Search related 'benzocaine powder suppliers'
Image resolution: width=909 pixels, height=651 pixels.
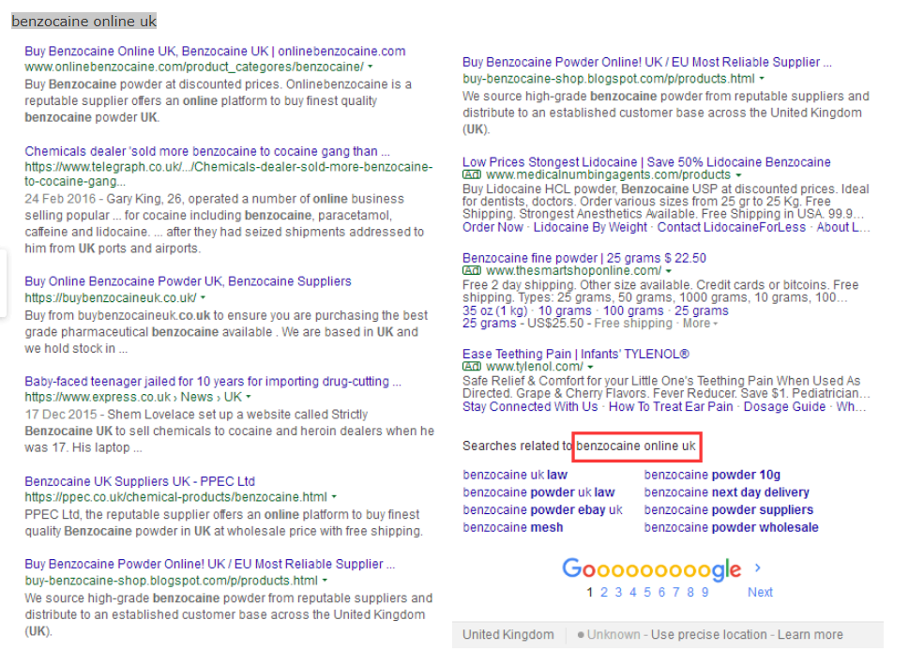pyautogui.click(x=729, y=509)
